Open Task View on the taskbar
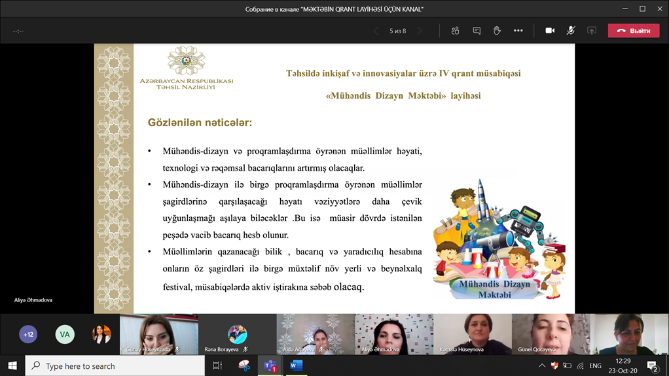669x376 pixels. (217, 366)
